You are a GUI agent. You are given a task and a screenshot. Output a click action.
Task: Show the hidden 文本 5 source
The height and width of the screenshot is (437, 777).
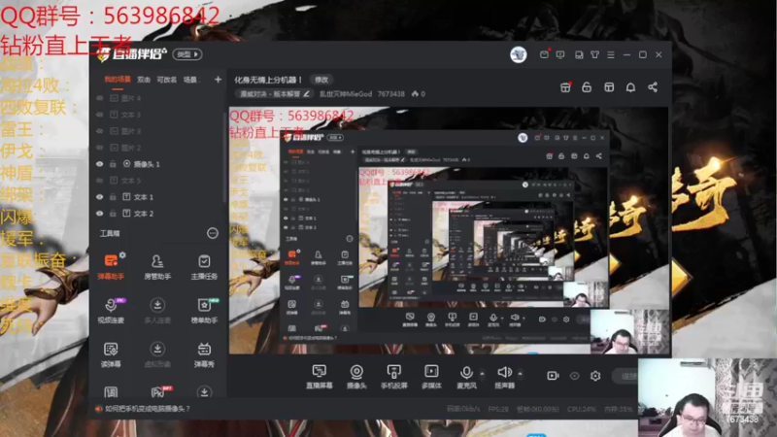point(100,181)
